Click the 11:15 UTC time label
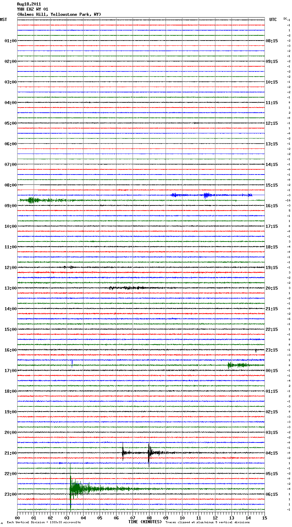Image resolution: width=292 pixels, height=527 pixels. click(x=272, y=103)
